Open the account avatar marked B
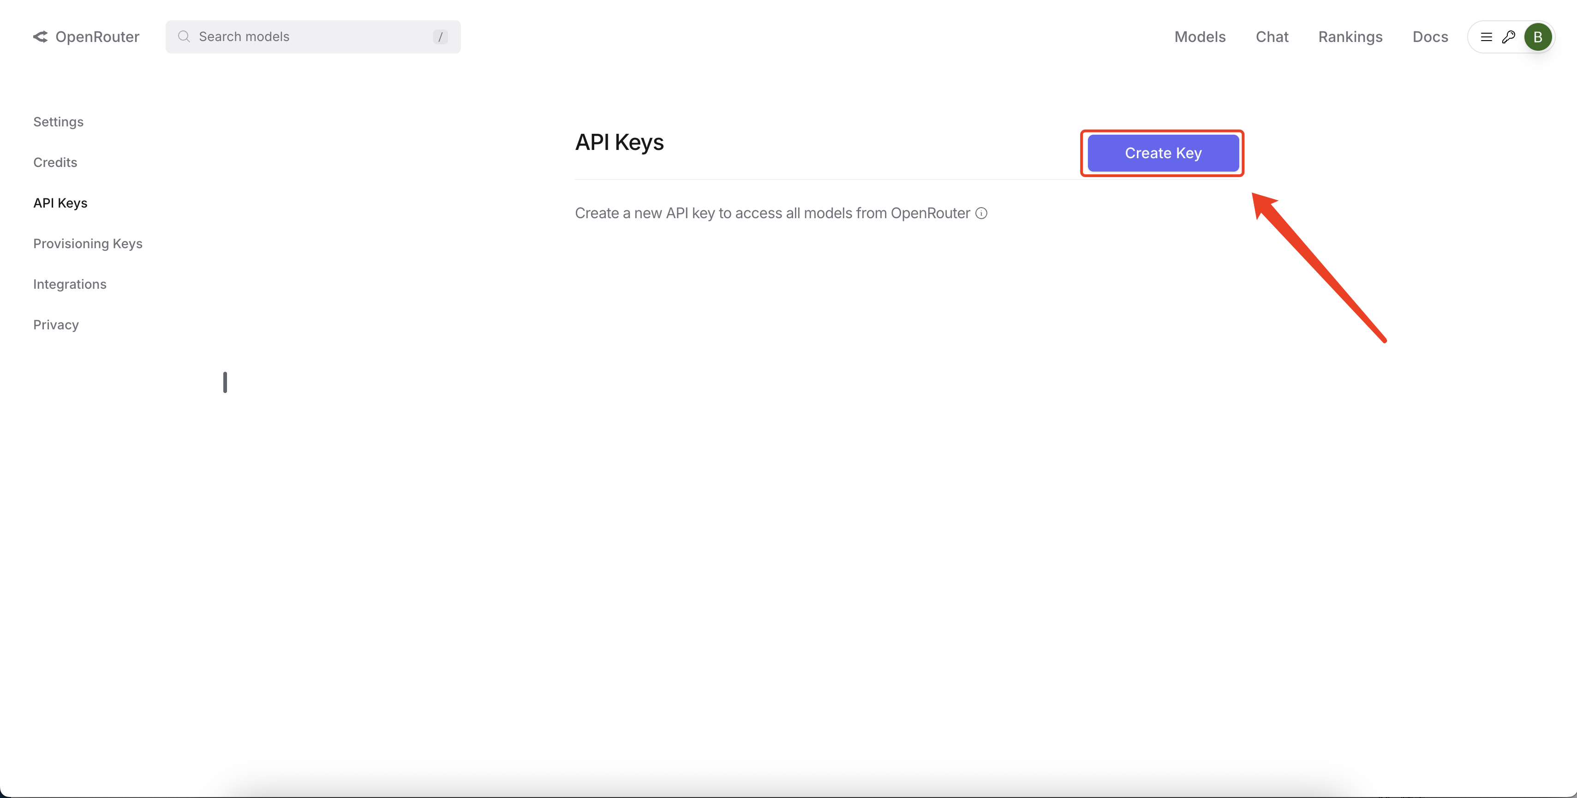1577x798 pixels. tap(1538, 37)
